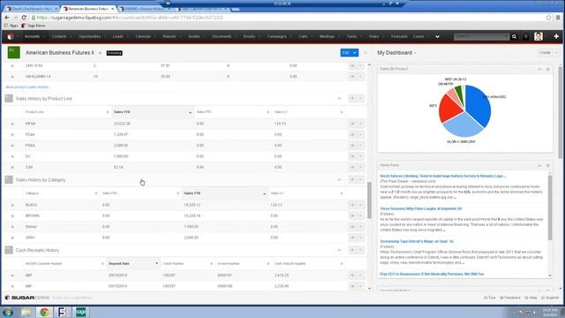Viewport: 565px width, 318px height.
Task: Click plus icon in Cash Receipts History header
Action: pos(352,250)
